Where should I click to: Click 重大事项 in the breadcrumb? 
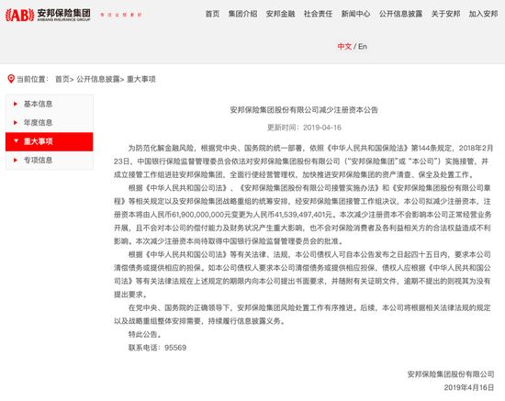coord(141,79)
